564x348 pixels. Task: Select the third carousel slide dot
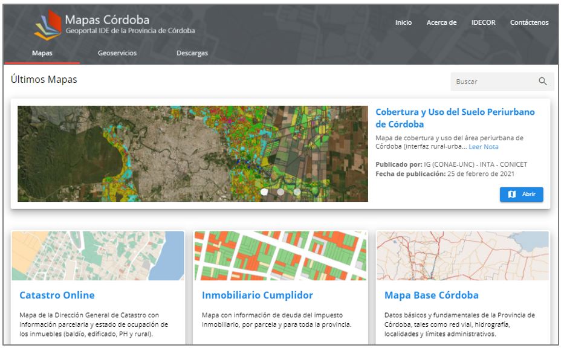point(297,192)
